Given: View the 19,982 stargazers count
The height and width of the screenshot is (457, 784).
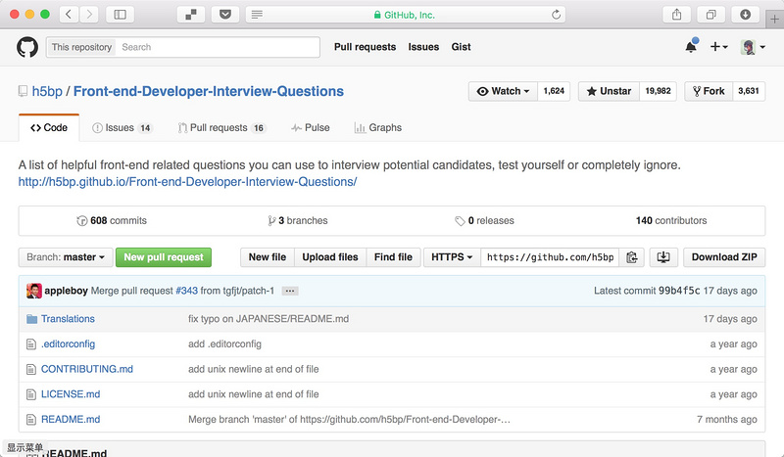Looking at the screenshot, I should click(658, 91).
